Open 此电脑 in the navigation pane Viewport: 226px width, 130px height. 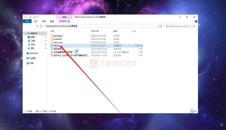32,58
